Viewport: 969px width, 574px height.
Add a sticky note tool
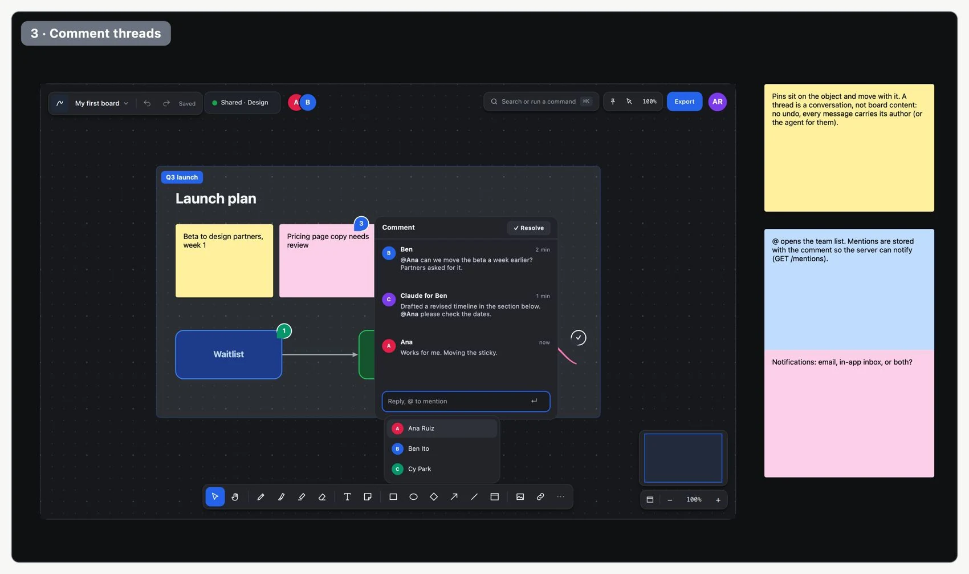tap(368, 497)
